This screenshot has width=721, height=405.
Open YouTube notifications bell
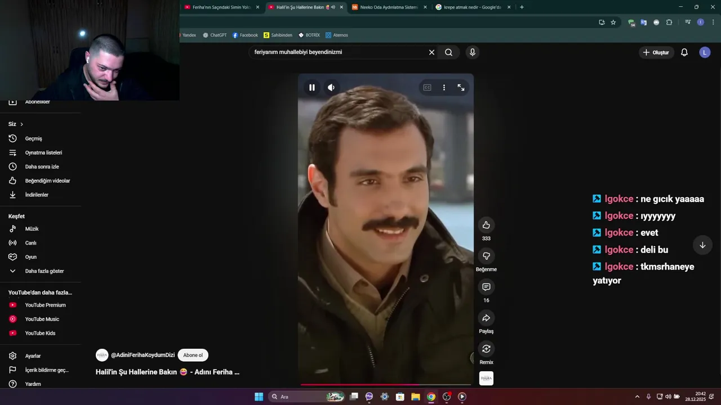[x=684, y=52]
